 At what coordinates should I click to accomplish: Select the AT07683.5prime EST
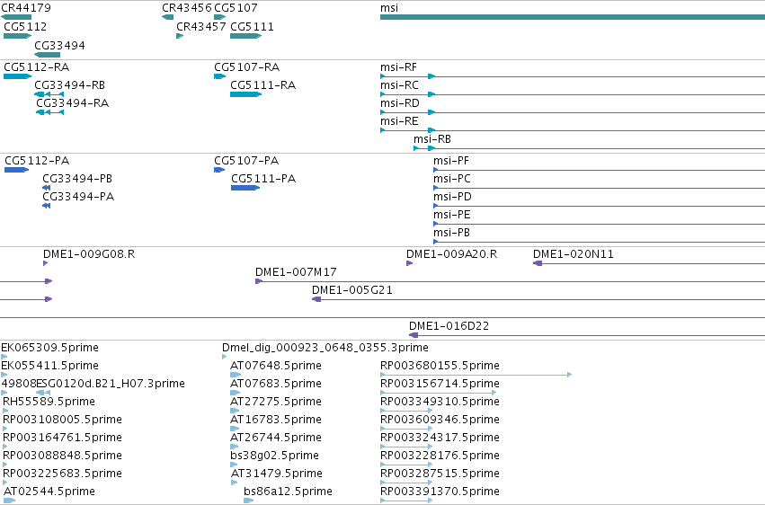tap(236, 393)
